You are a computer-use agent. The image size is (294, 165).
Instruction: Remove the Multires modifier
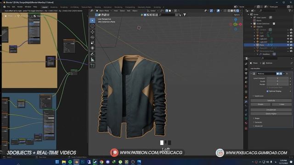(x=287, y=74)
